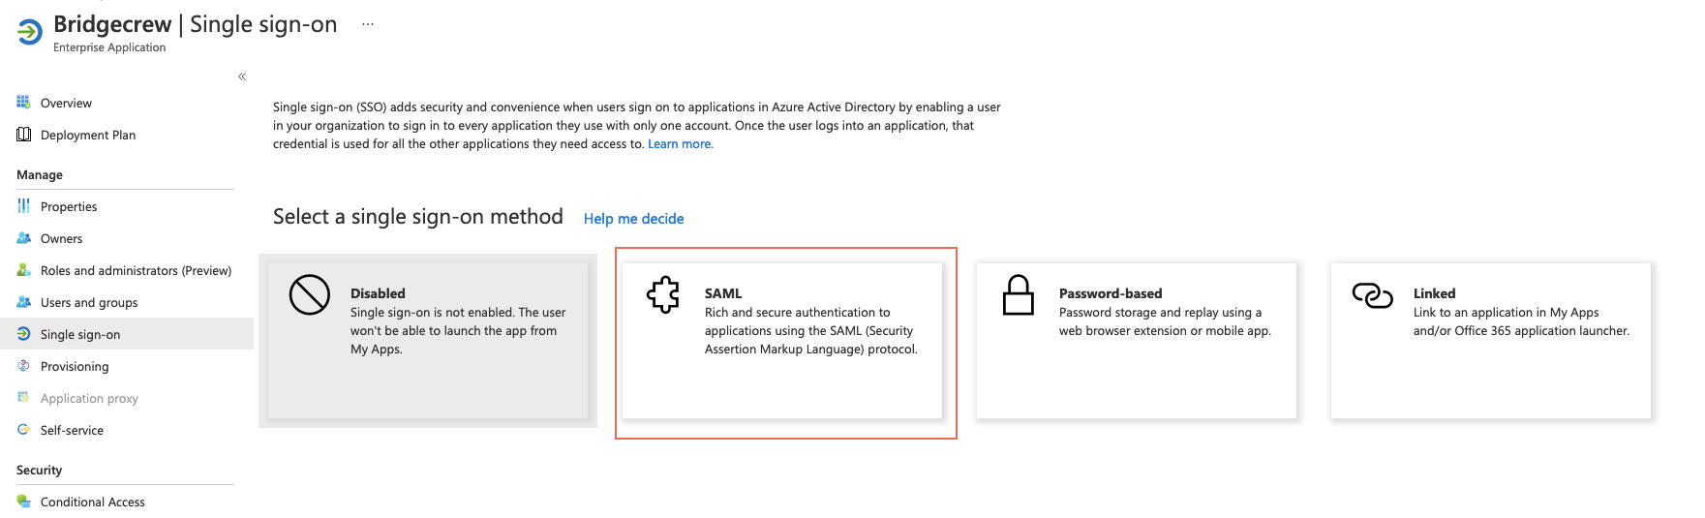Click the Security section heading
Image resolution: width=1705 pixels, height=518 pixels.
point(39,471)
